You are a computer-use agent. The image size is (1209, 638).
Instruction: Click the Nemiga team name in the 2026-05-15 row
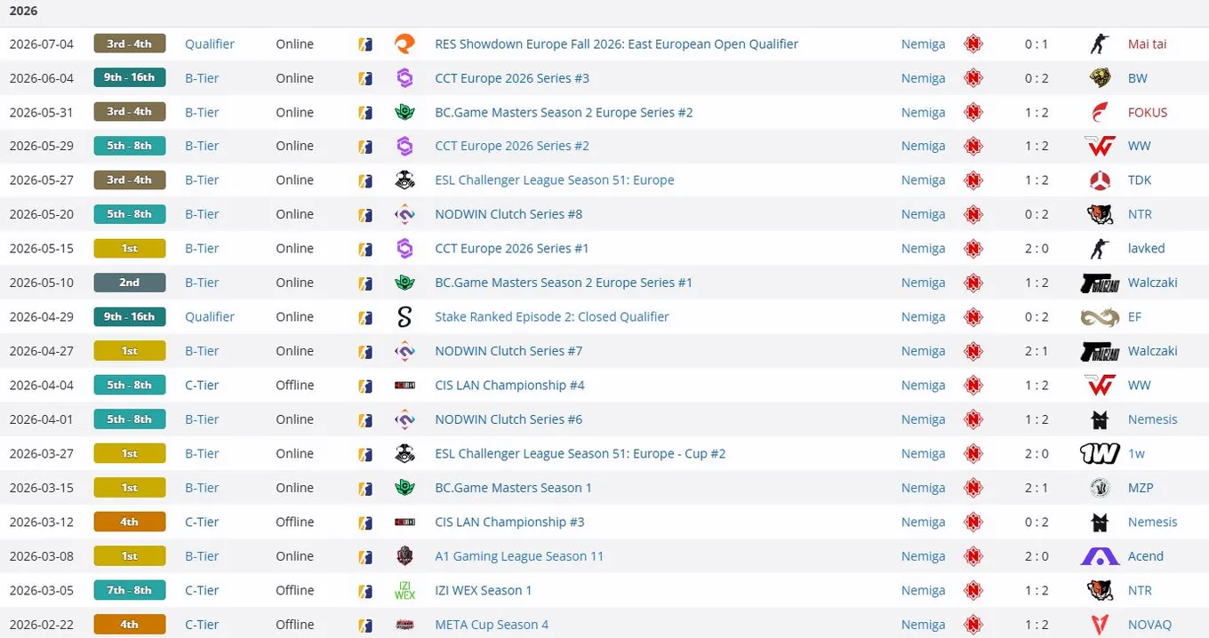point(923,249)
